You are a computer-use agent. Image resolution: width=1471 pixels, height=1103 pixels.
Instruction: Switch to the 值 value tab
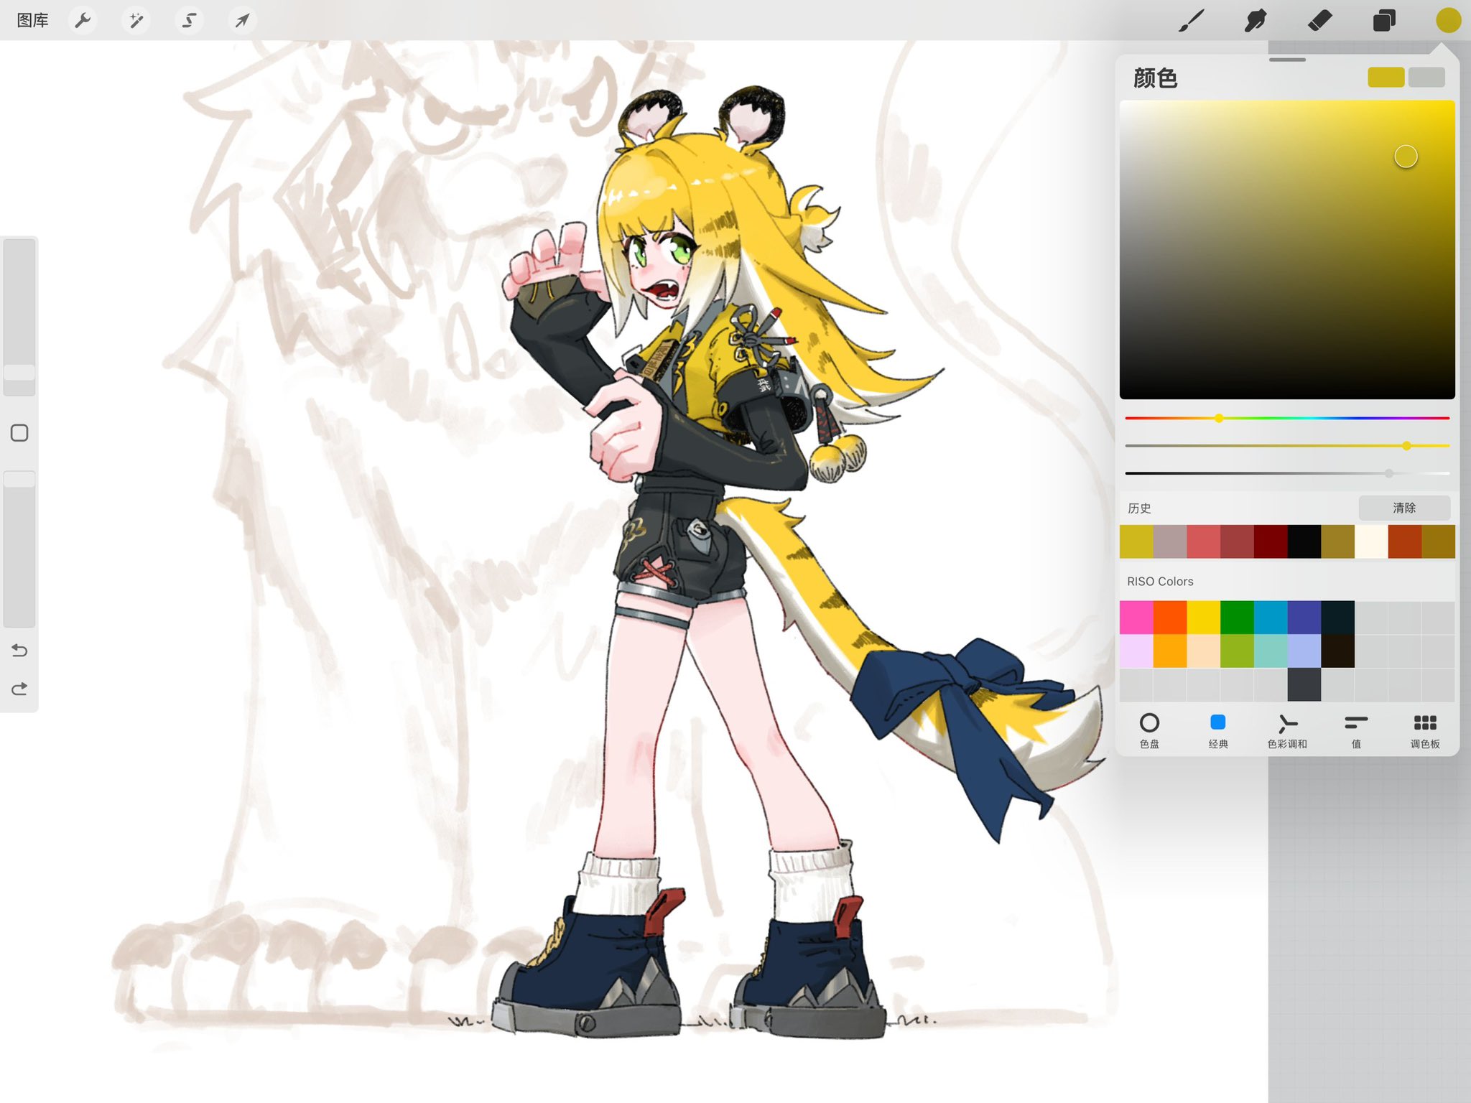click(1356, 731)
